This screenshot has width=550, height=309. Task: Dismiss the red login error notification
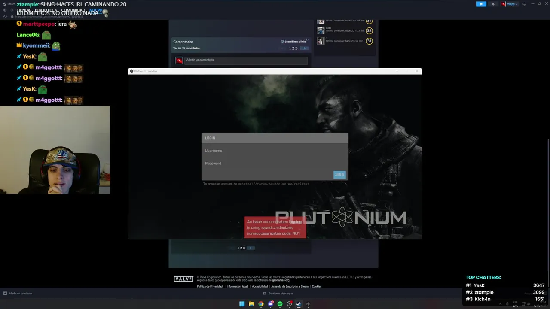click(275, 227)
